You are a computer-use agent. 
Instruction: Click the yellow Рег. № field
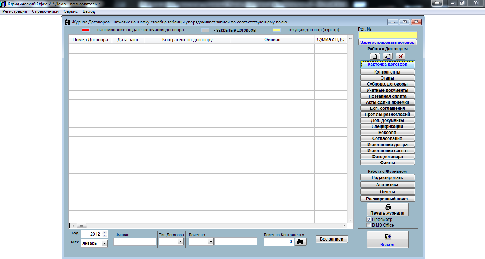(x=387, y=35)
